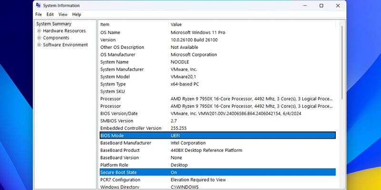381x190 pixels.
Task: Expand the Components tree node
Action: coord(39,38)
